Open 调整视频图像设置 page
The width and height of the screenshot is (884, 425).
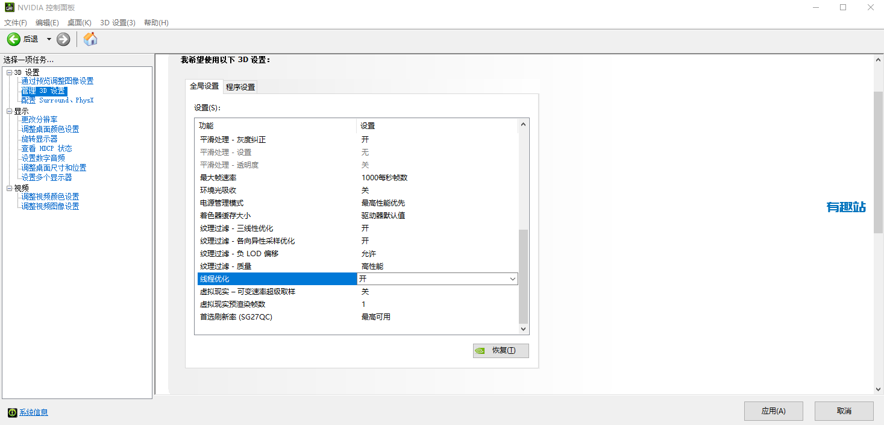pos(50,206)
